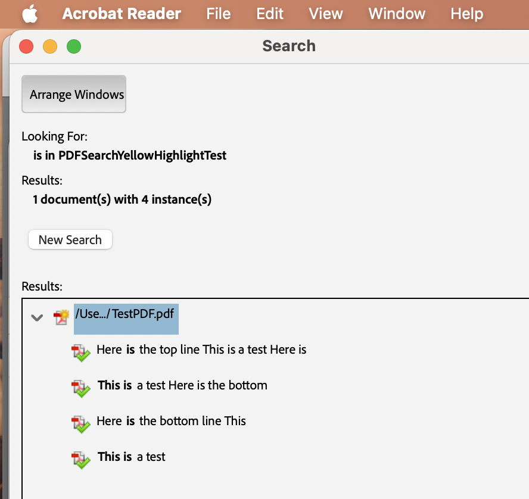
Task: Click the PDF document icon beside TestPDF.pdf
Action: tap(61, 317)
